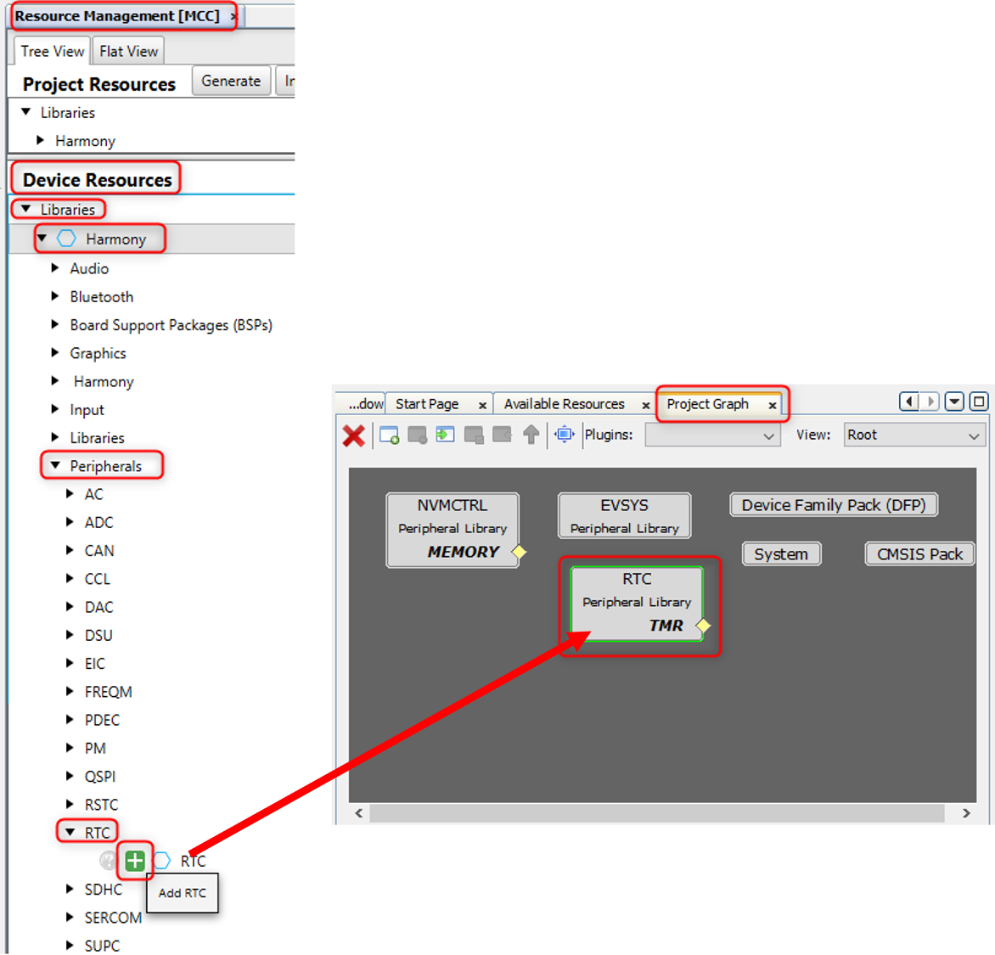Image resolution: width=995 pixels, height=955 pixels.
Task: Select the Device Family Pack (DFP) block
Action: tap(833, 505)
